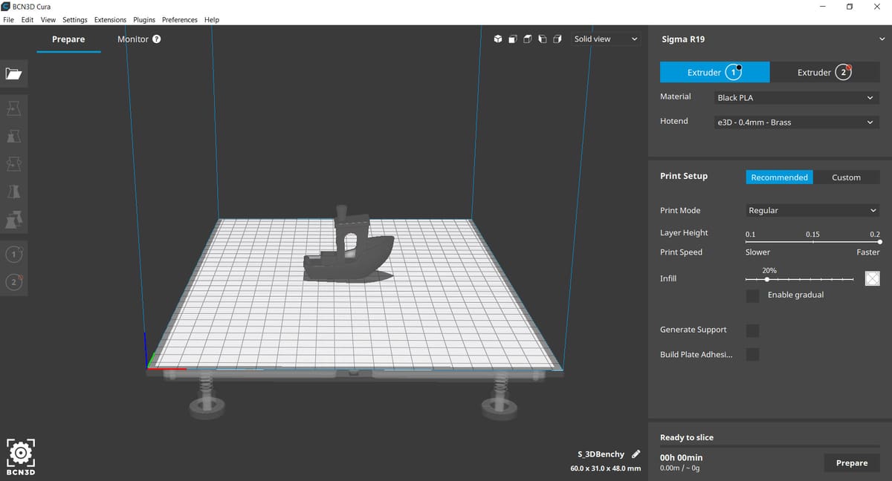Switch to Recommended print setup

(x=779, y=177)
